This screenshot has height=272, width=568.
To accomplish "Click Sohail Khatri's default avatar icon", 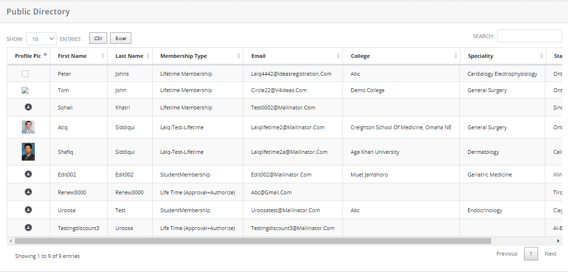I will pyautogui.click(x=28, y=108).
